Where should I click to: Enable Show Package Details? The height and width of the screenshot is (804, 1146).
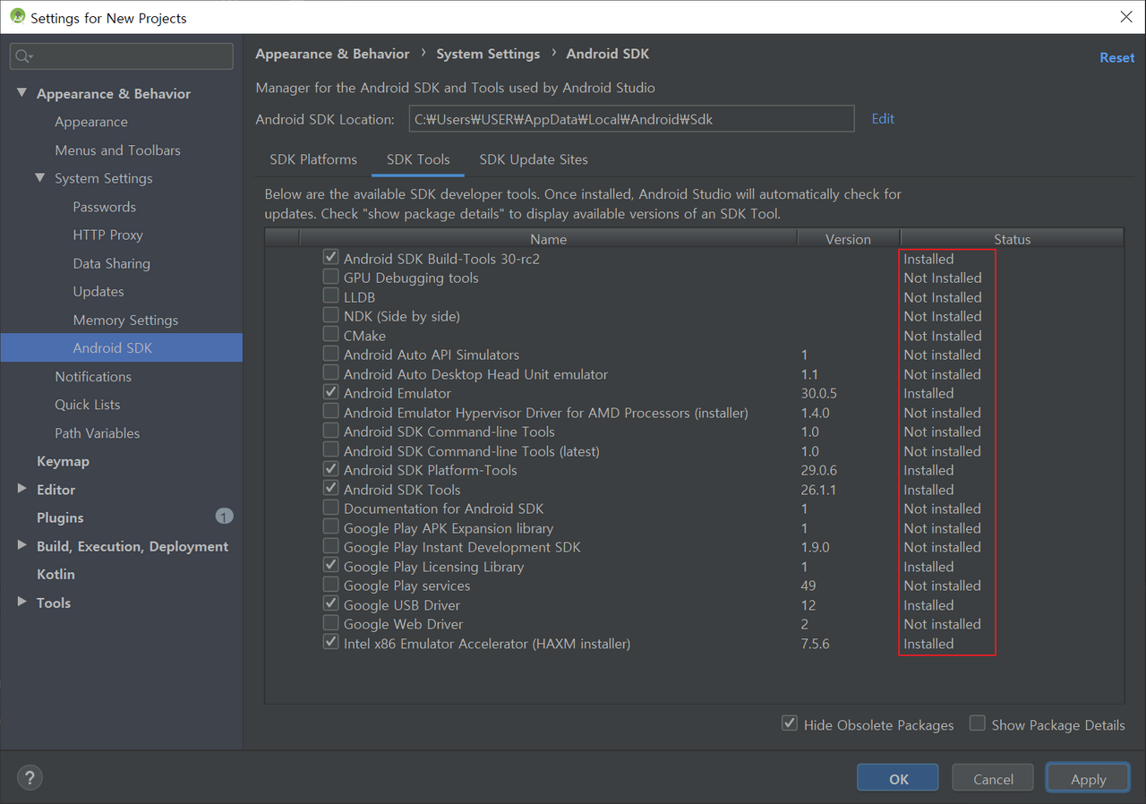[978, 723]
